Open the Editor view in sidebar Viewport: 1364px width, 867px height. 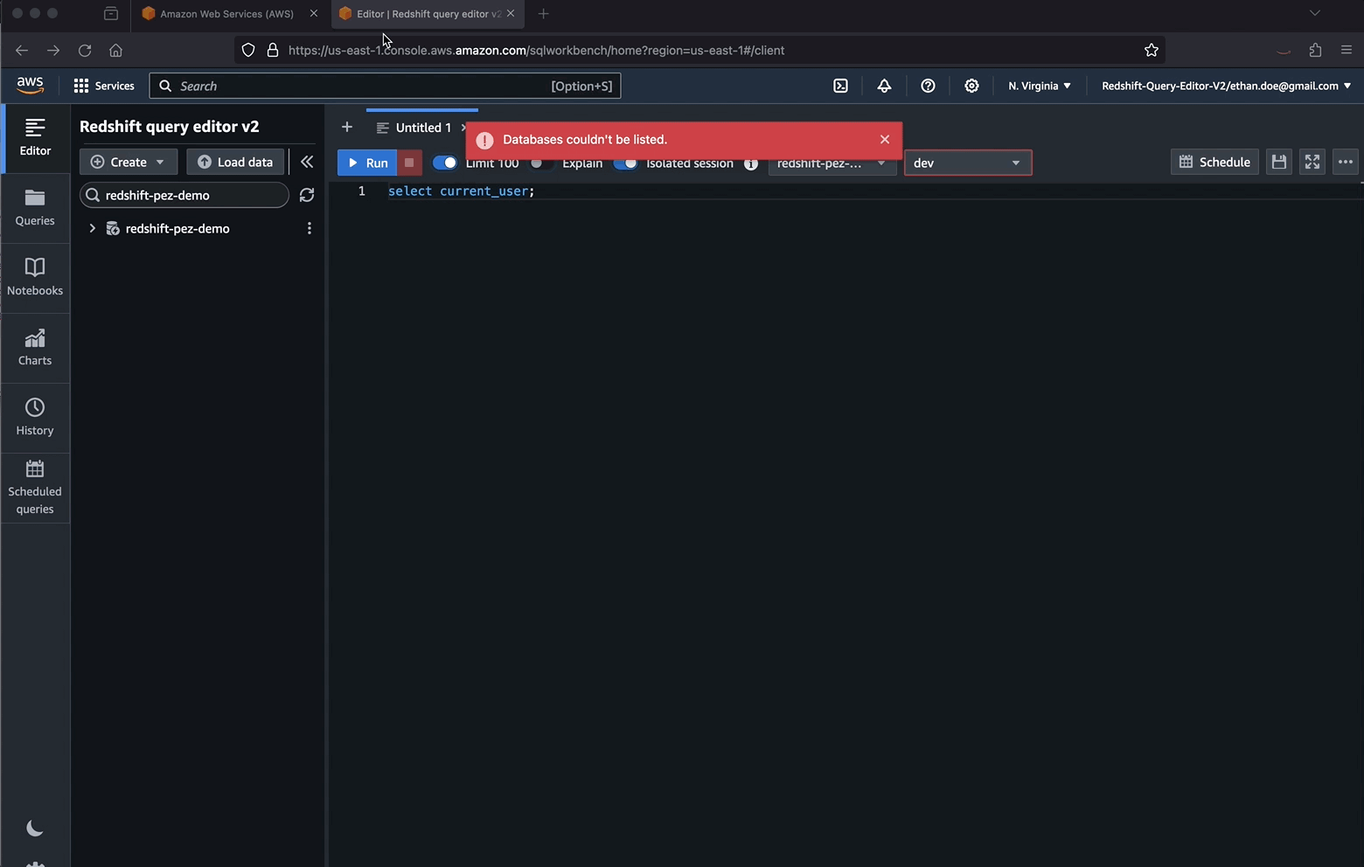click(35, 137)
